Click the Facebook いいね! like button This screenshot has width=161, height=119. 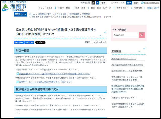pyautogui.click(x=19, y=42)
